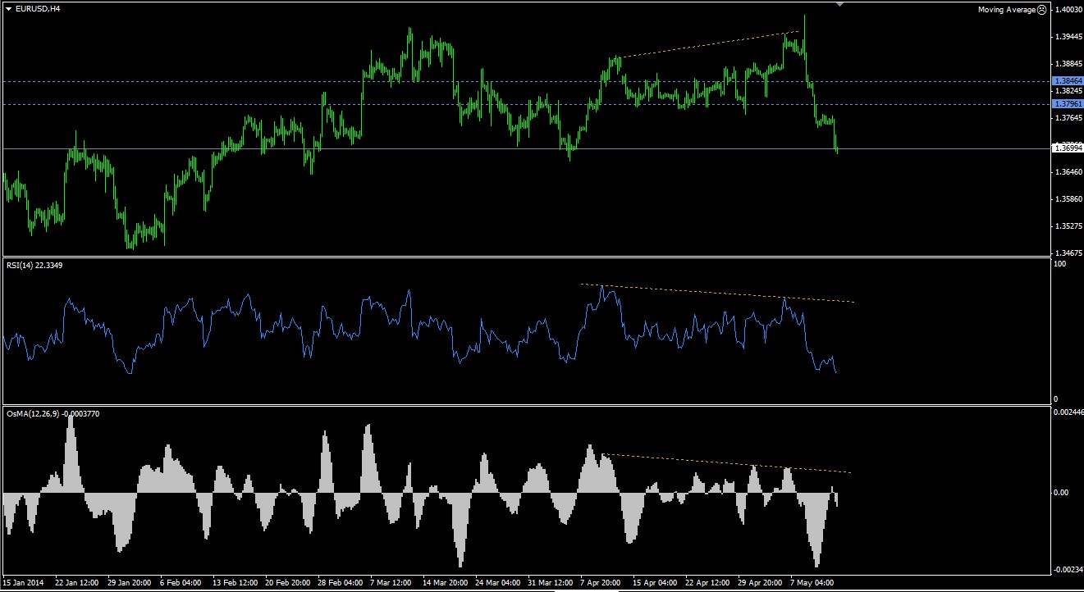The width and height of the screenshot is (1084, 592).
Task: Click the 22 Apr 12:00 time label
Action: (x=708, y=583)
